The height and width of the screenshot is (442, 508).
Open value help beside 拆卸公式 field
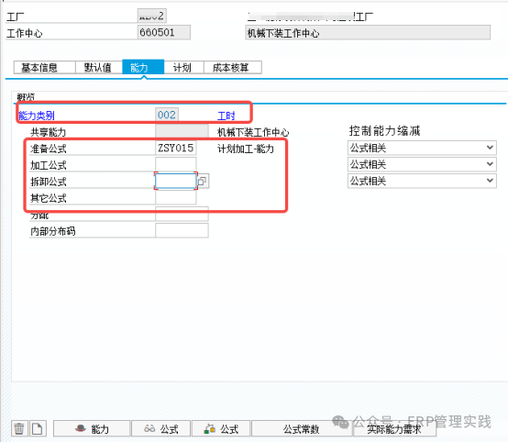click(203, 182)
